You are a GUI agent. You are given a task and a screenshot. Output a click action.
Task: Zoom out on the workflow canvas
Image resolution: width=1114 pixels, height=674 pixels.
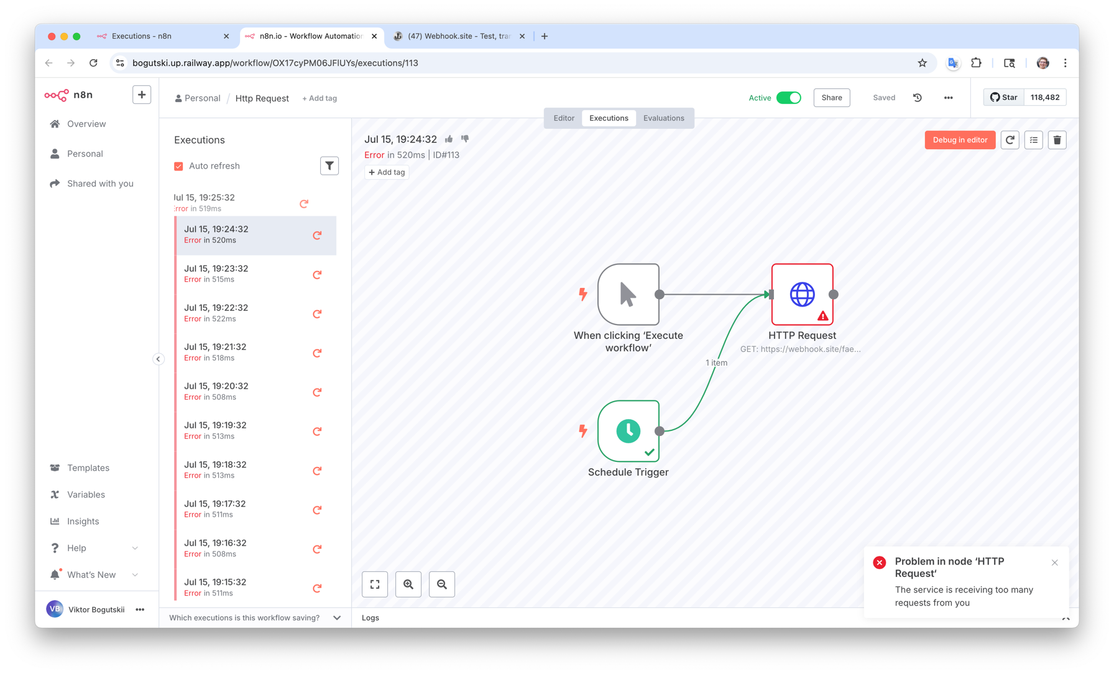442,584
